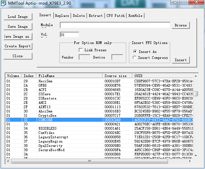Click GUID starting with A062CF1F

[x=164, y=120]
